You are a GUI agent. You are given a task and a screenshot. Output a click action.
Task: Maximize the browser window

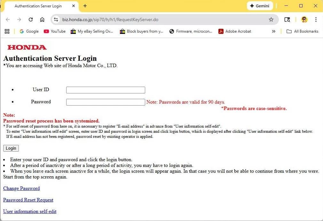click(x=301, y=6)
